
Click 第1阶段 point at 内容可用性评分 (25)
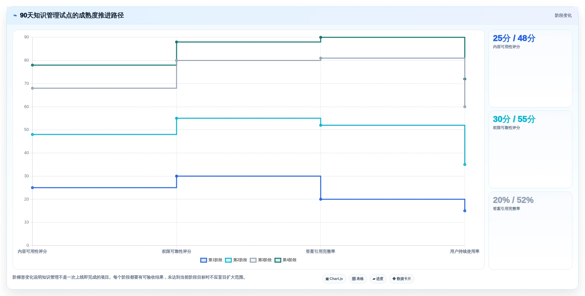tap(32, 188)
